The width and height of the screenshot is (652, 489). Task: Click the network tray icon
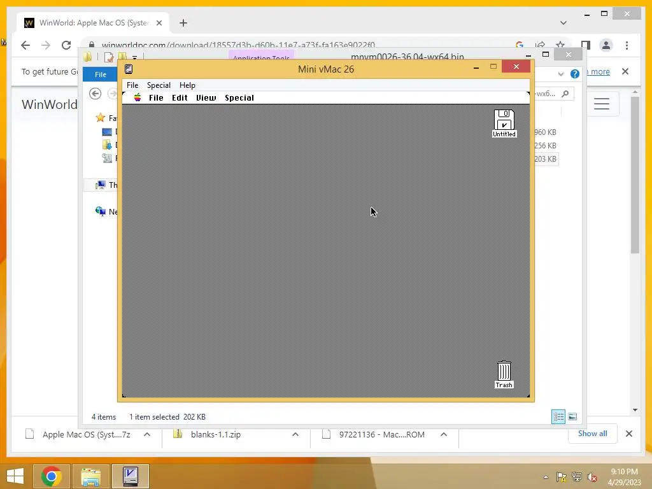pyautogui.click(x=577, y=477)
